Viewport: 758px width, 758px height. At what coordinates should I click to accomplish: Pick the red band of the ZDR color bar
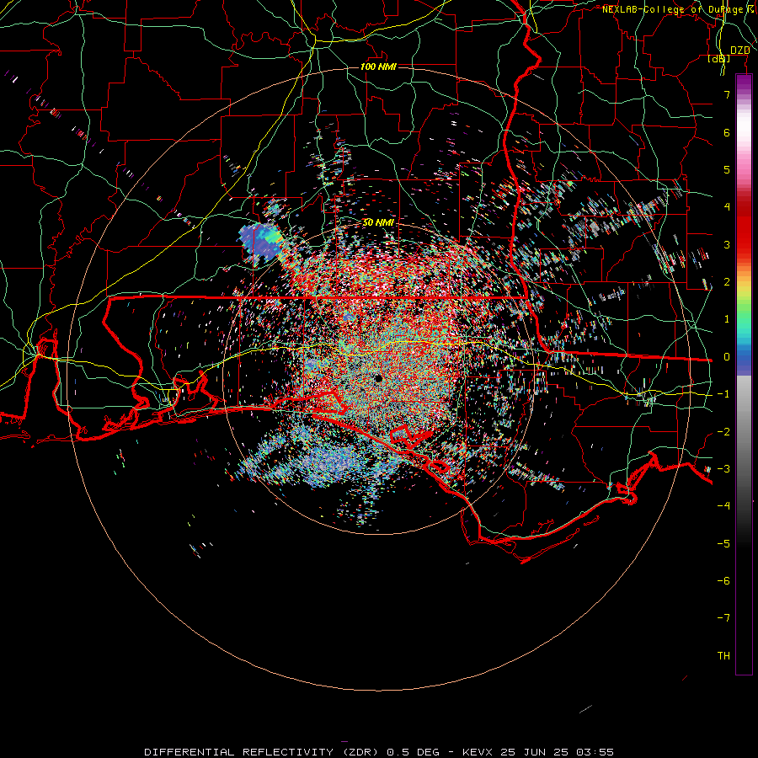point(744,227)
